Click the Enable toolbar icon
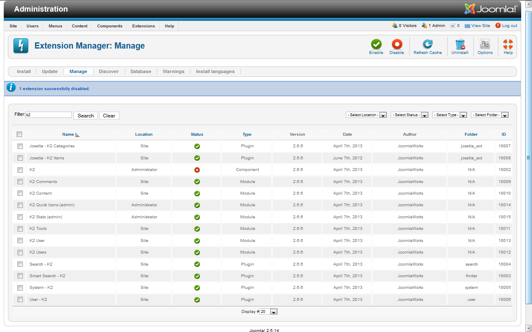 (x=376, y=44)
